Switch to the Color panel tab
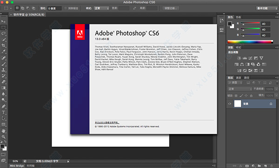Screen dimensions: 279x168 (230, 17)
